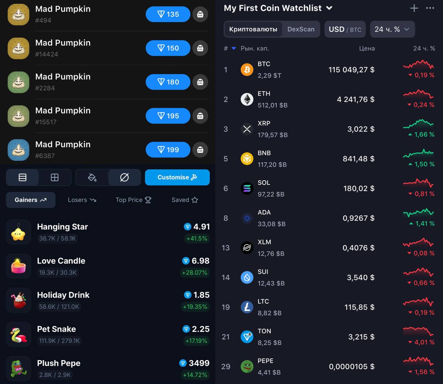Select the Saved tab
The width and height of the screenshot is (443, 384).
pos(185,200)
